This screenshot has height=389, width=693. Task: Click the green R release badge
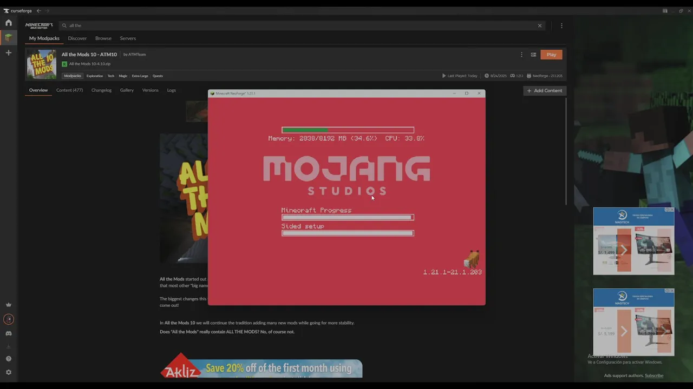[64, 64]
